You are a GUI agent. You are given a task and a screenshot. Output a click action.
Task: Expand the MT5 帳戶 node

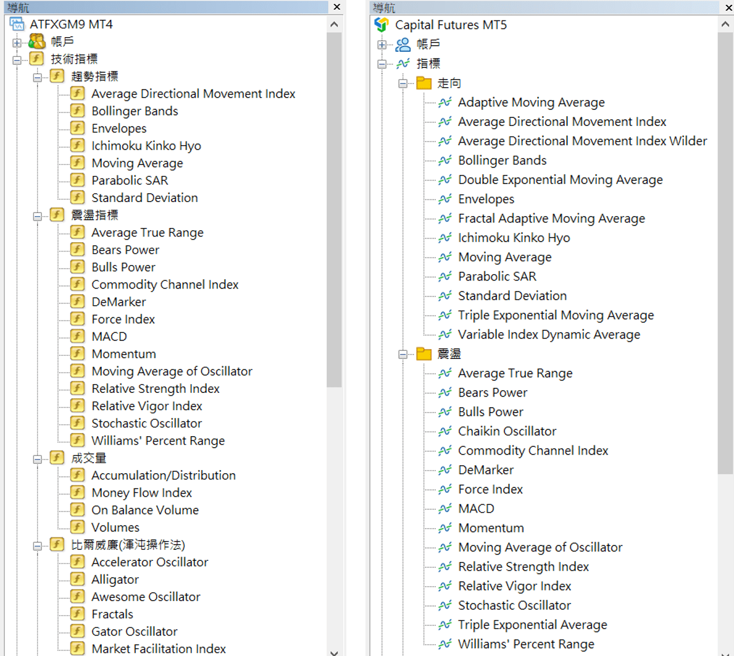click(382, 44)
